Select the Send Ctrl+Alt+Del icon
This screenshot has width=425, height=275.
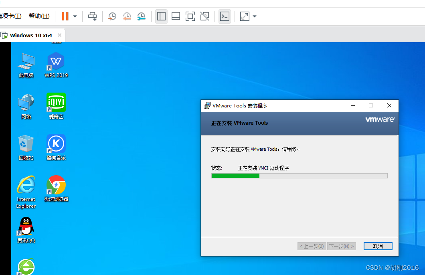pyautogui.click(x=92, y=16)
